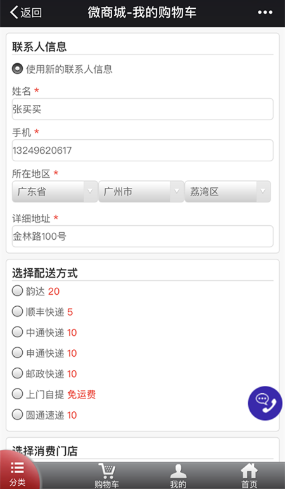Expand the 荔湾区 district dropdown

coord(227,192)
